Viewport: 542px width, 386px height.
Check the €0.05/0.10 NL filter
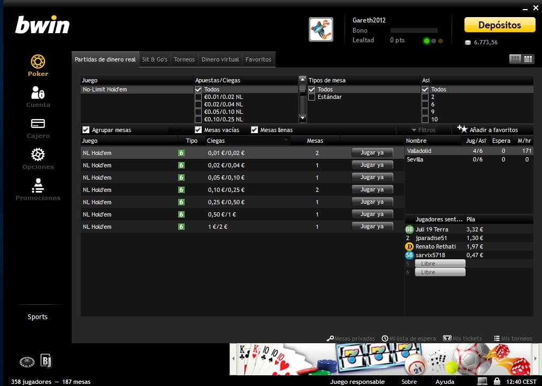198,112
